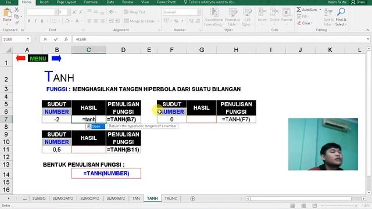
Task: Click the Align Left icon
Action: point(89,21)
